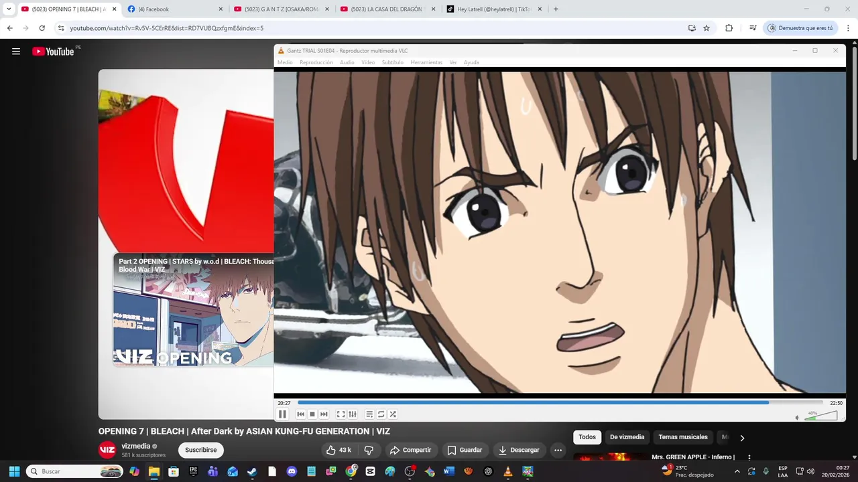Image resolution: width=858 pixels, height=482 pixels.
Task: Install or cast page icon in address bar
Action: point(692,28)
